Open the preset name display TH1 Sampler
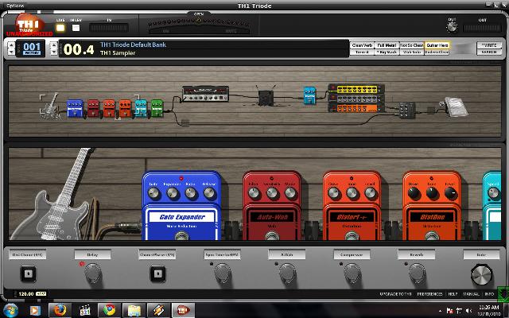The image size is (509, 318). click(118, 53)
